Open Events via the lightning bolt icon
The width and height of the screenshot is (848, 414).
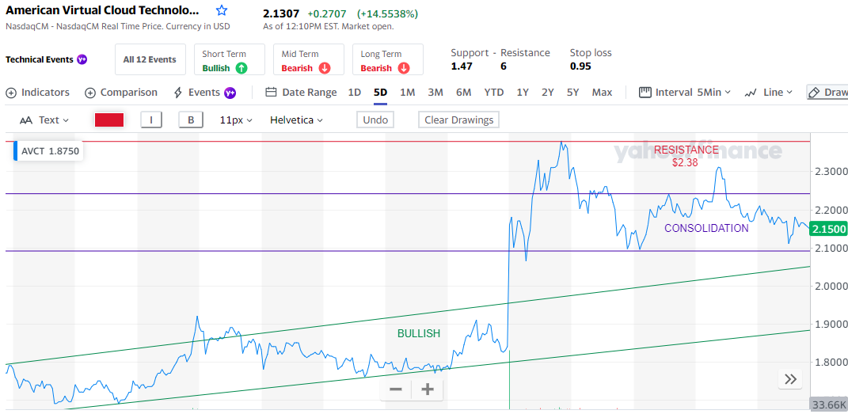178,93
